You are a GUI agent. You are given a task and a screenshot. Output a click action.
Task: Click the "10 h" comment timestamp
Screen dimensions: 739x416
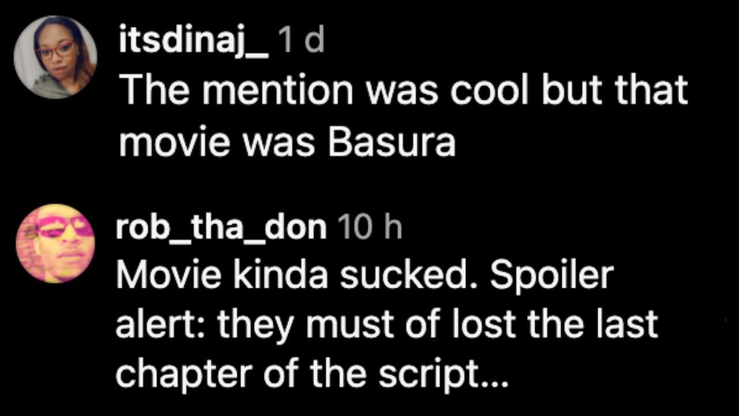pyautogui.click(x=369, y=228)
